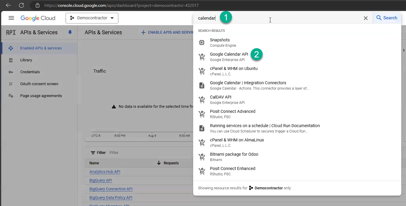Select the Google Calendar API search result
The image size is (406, 206).
tap(297, 57)
